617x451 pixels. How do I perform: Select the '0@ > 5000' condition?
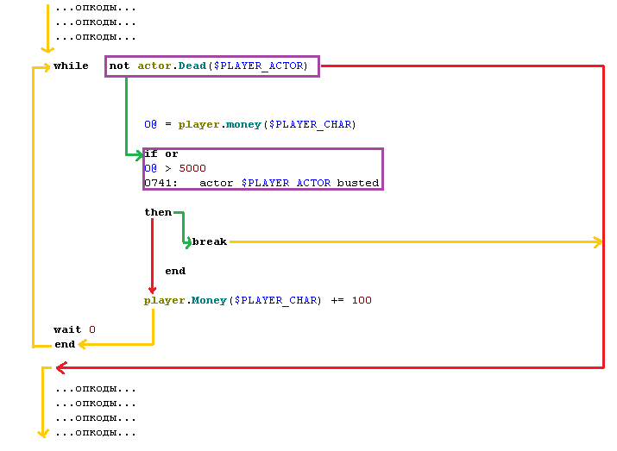pyautogui.click(x=175, y=168)
